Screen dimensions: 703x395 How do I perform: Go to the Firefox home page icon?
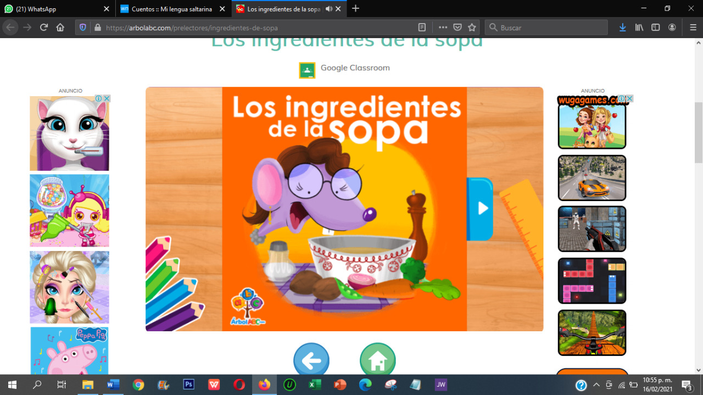coord(60,27)
